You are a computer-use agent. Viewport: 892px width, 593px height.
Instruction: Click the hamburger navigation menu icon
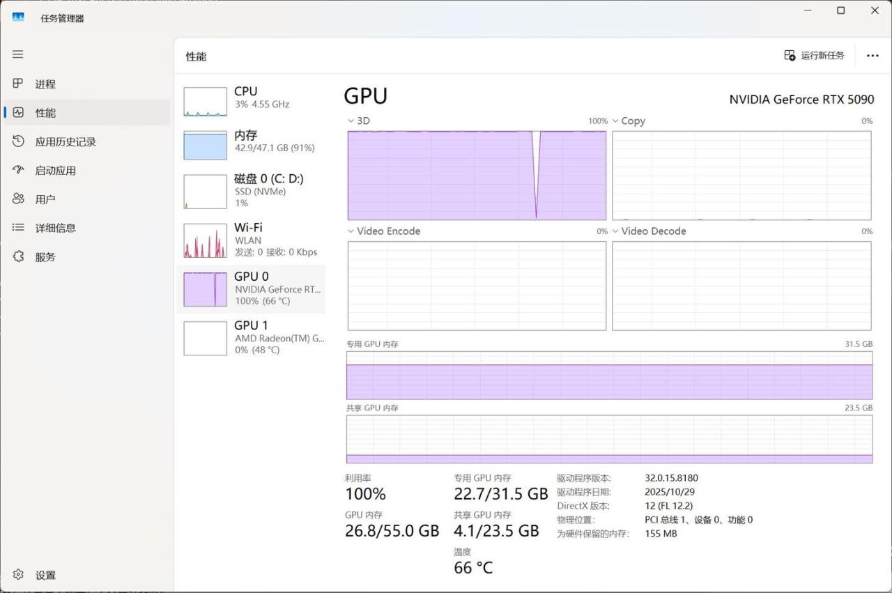pos(18,54)
